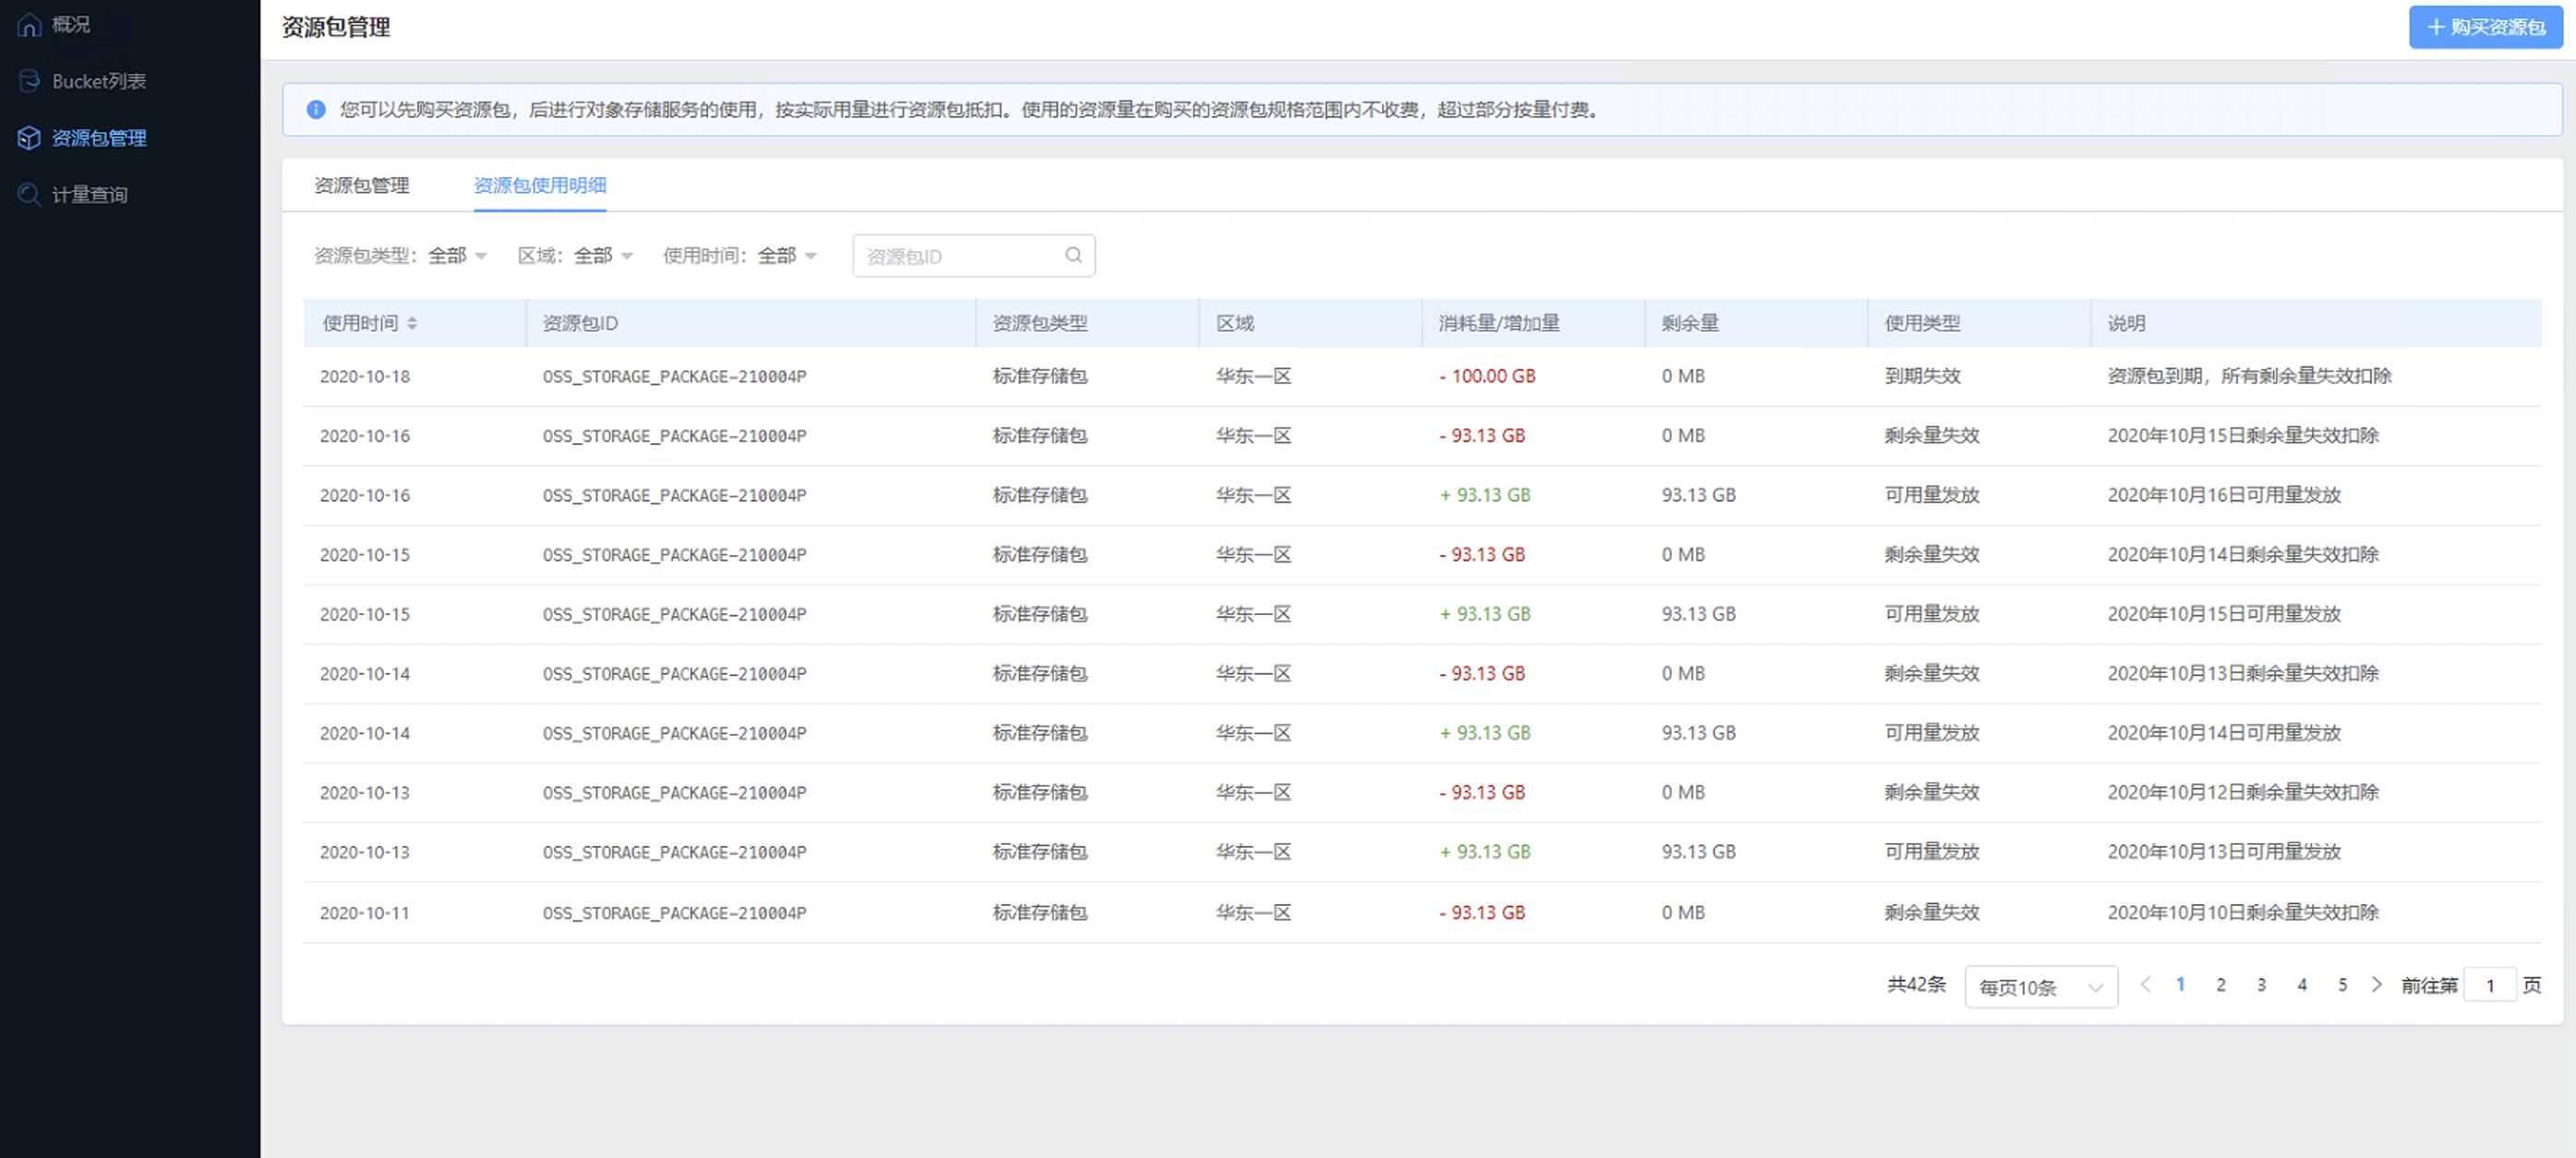Open the 每页10条 page size dropdown
This screenshot has width=2576, height=1158.
point(2040,987)
